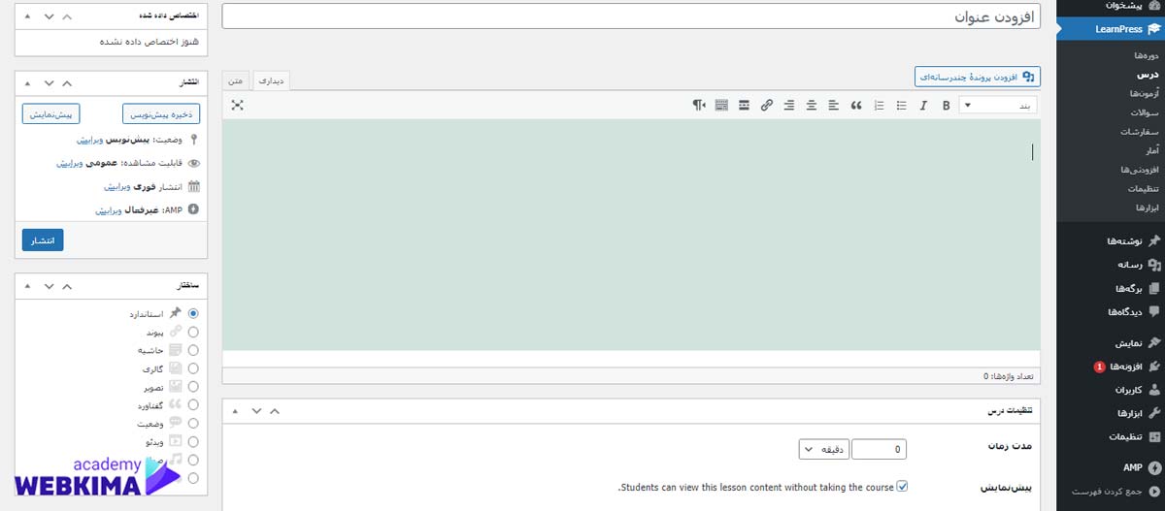Open افزودنی‌ها under LearnPress
The height and width of the screenshot is (511, 1165).
[1141, 170]
